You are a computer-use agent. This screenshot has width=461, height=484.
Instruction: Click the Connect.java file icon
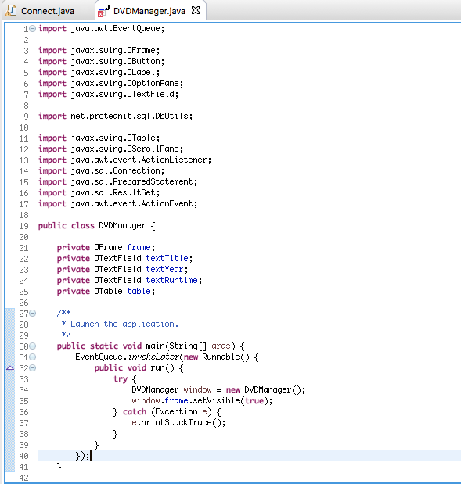[12, 11]
